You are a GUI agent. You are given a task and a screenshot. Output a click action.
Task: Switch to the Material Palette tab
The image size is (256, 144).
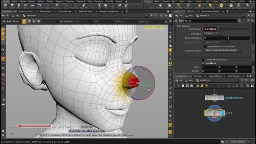pyautogui.click(x=215, y=76)
